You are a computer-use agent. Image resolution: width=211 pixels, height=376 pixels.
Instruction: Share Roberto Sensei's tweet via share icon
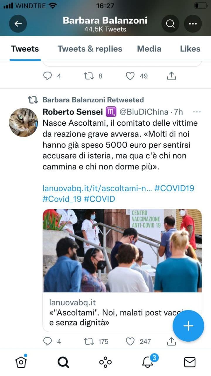[x=171, y=341]
